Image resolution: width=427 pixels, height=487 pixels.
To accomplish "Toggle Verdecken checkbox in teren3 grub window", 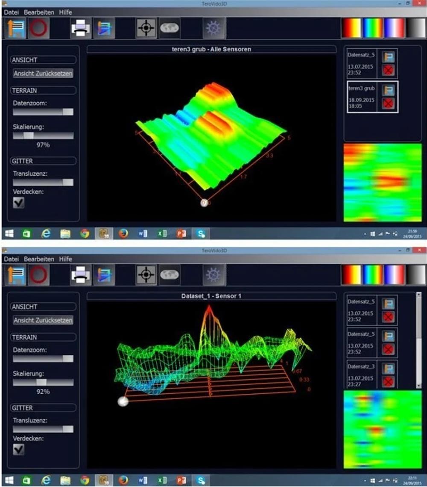I will click(18, 203).
